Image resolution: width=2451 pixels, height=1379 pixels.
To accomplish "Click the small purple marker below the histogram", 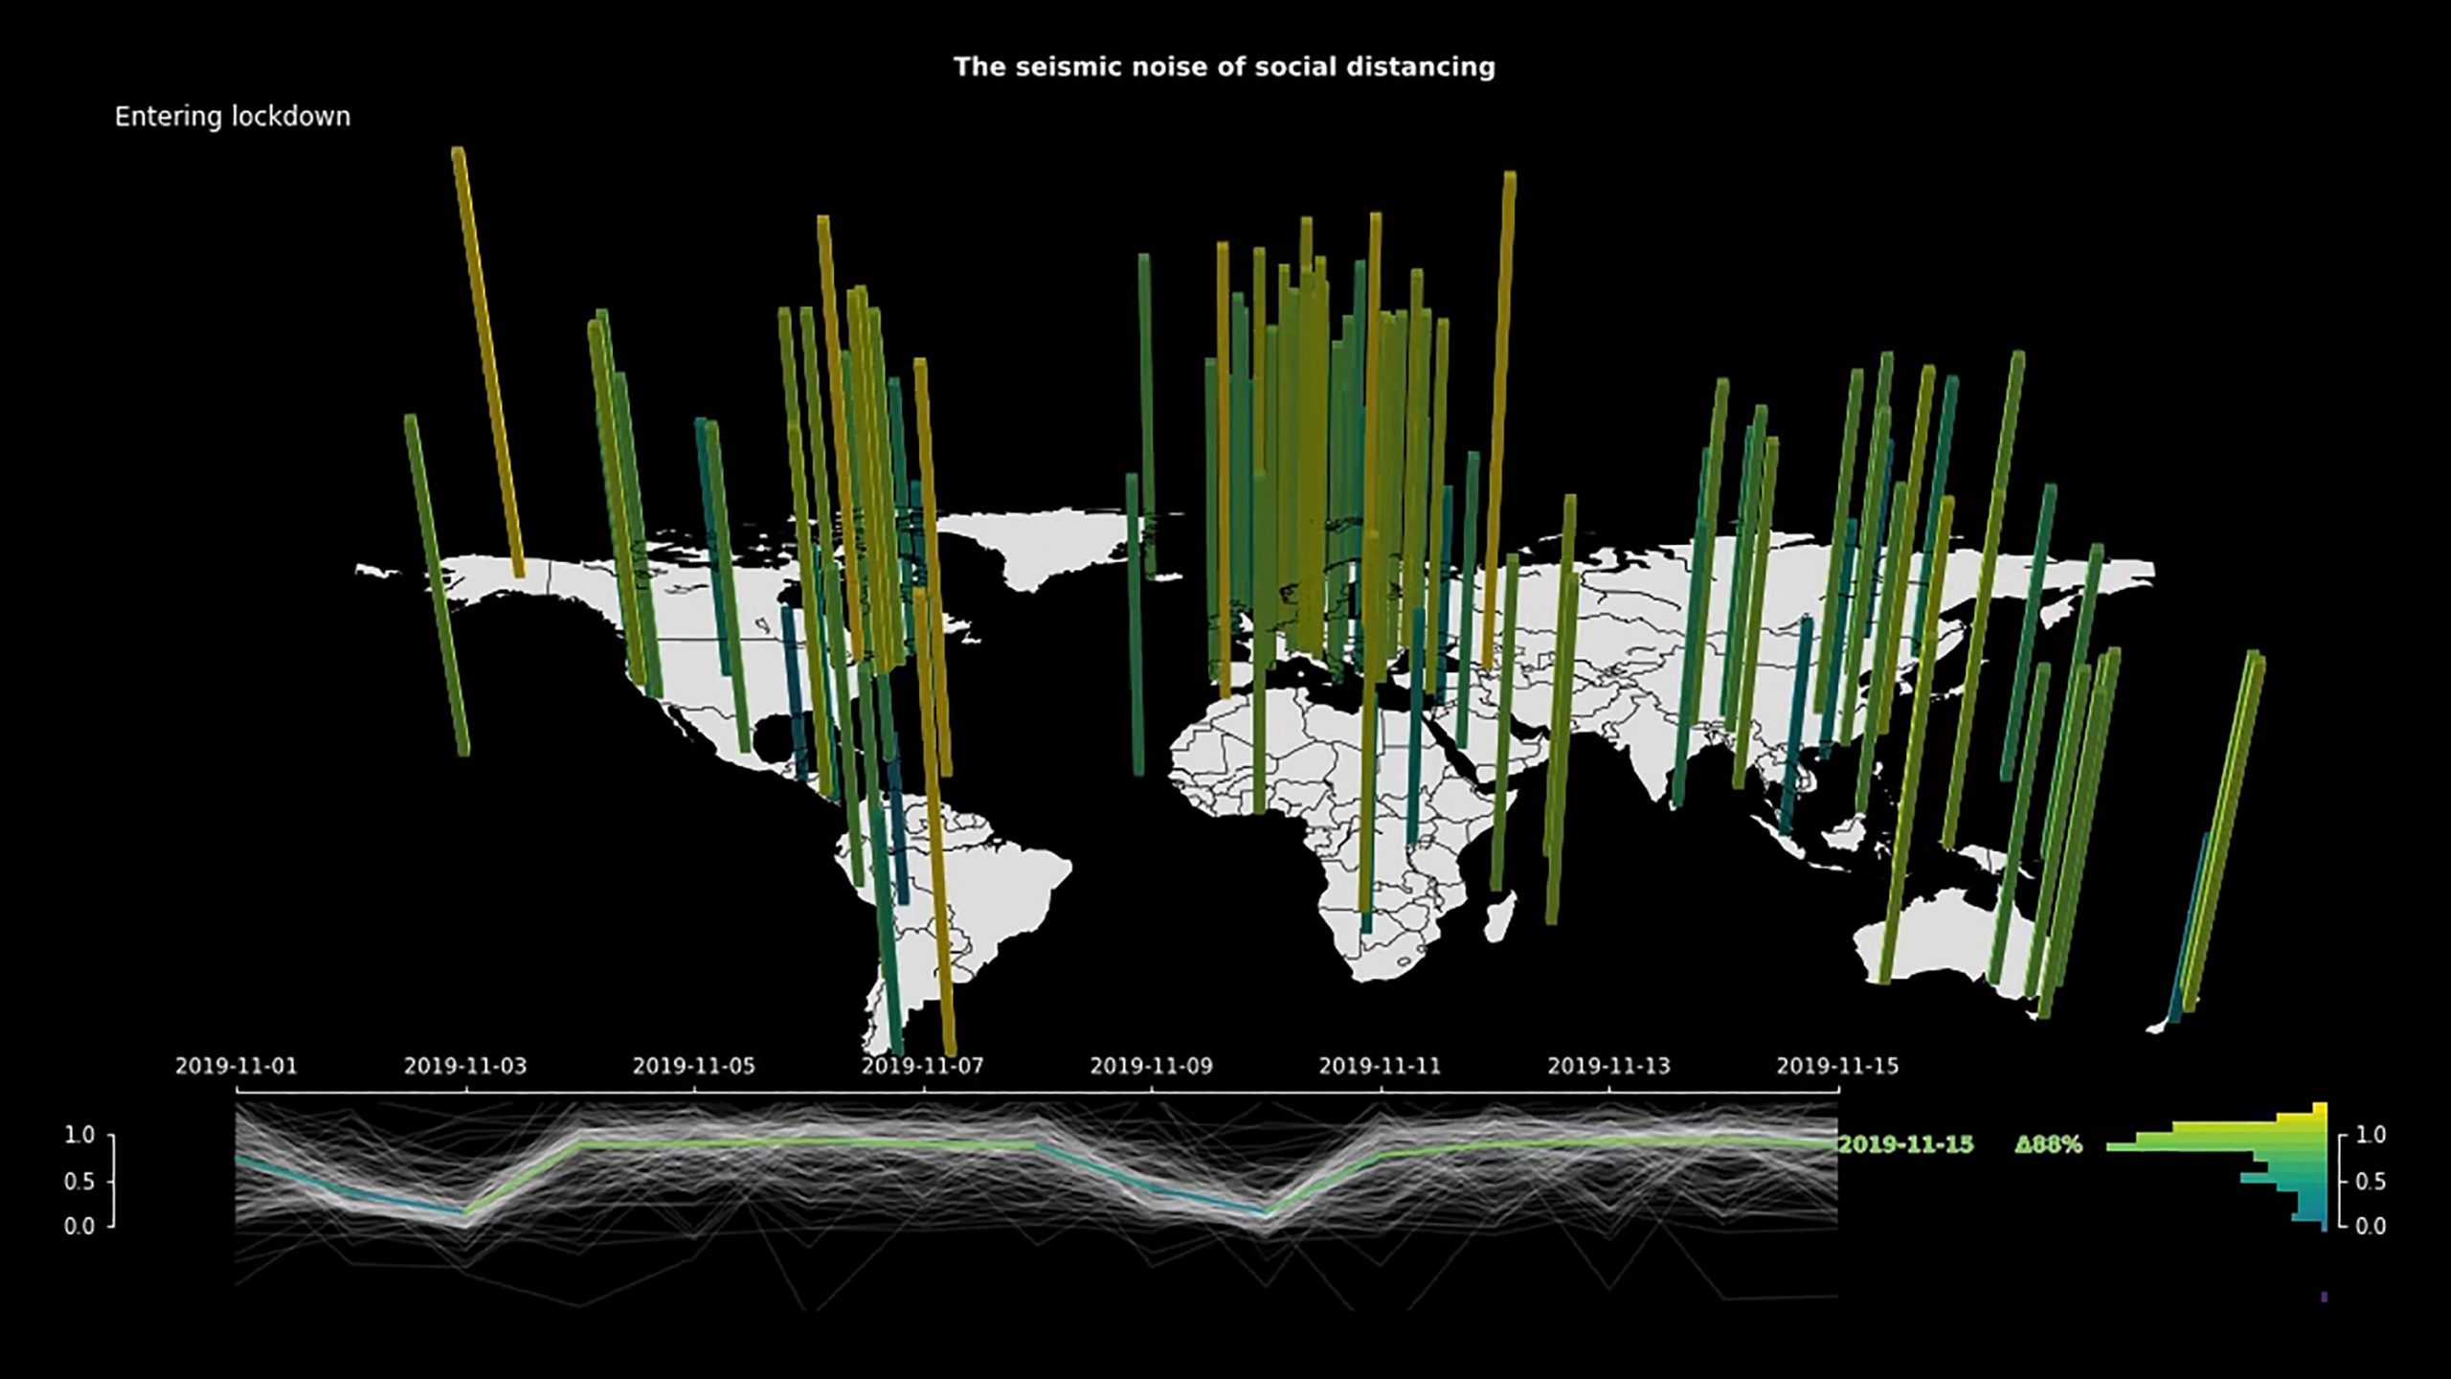I will click(x=2324, y=1297).
